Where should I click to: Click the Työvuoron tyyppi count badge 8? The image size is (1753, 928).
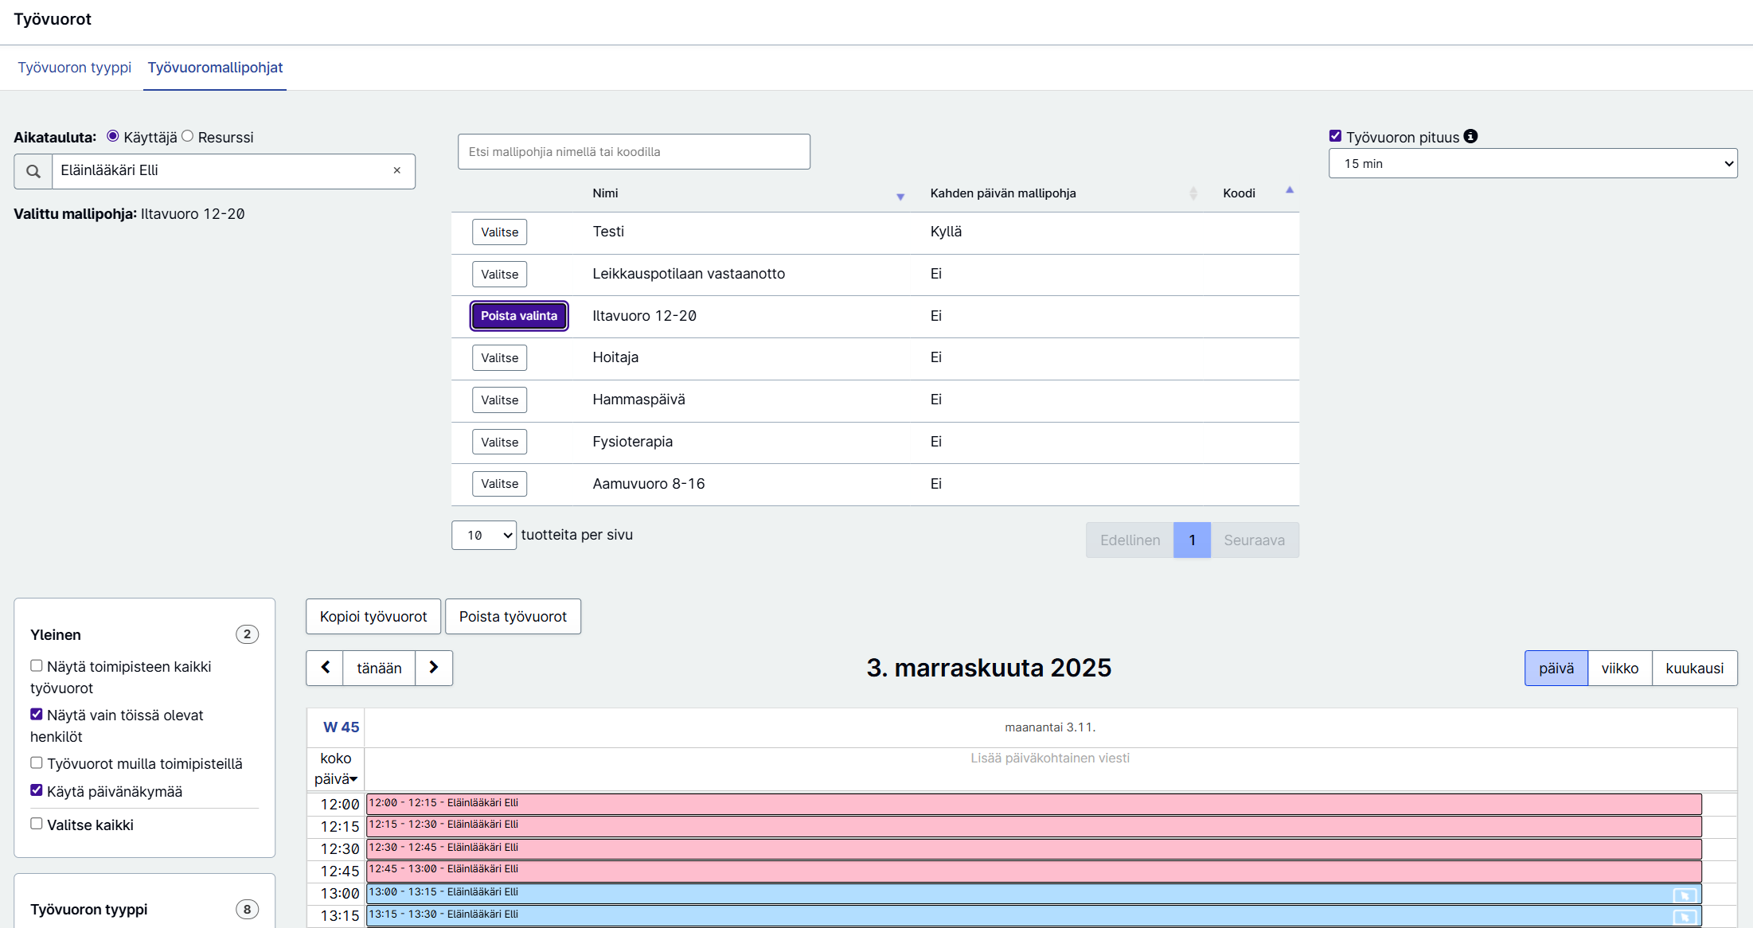pyautogui.click(x=247, y=909)
